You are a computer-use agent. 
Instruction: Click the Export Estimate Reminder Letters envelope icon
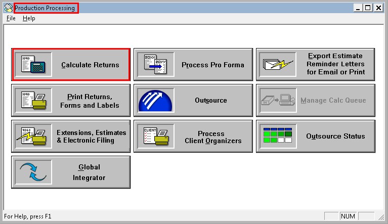click(278, 64)
